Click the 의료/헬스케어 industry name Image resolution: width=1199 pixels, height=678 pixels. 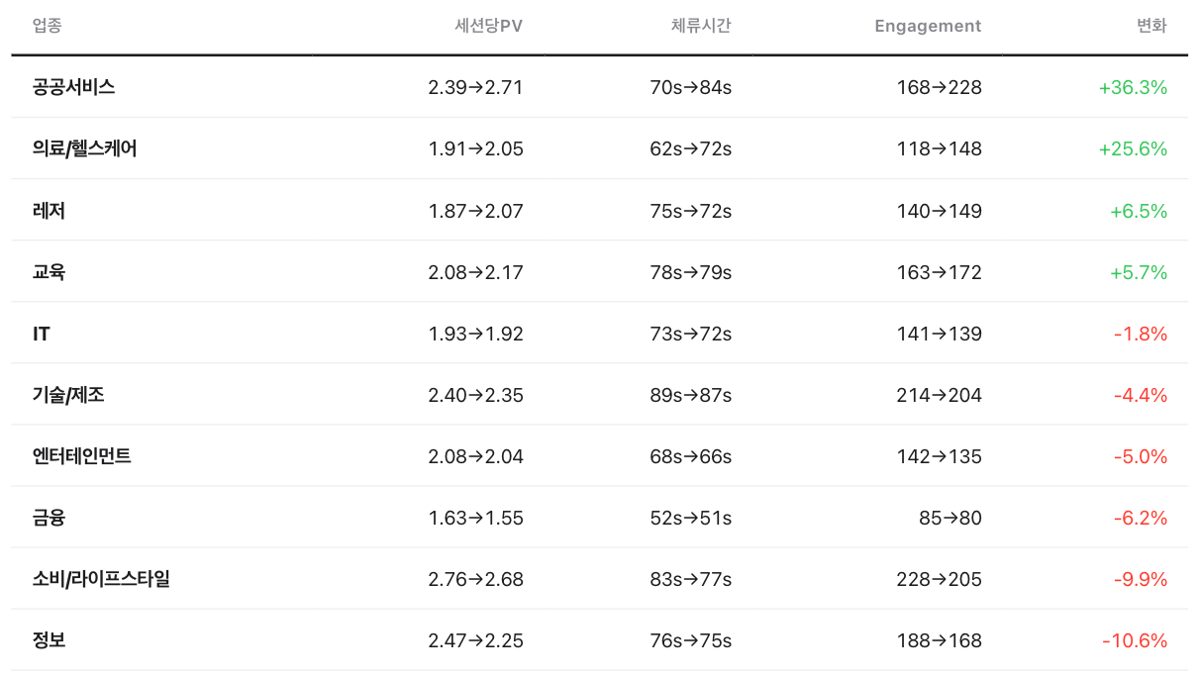(85, 148)
